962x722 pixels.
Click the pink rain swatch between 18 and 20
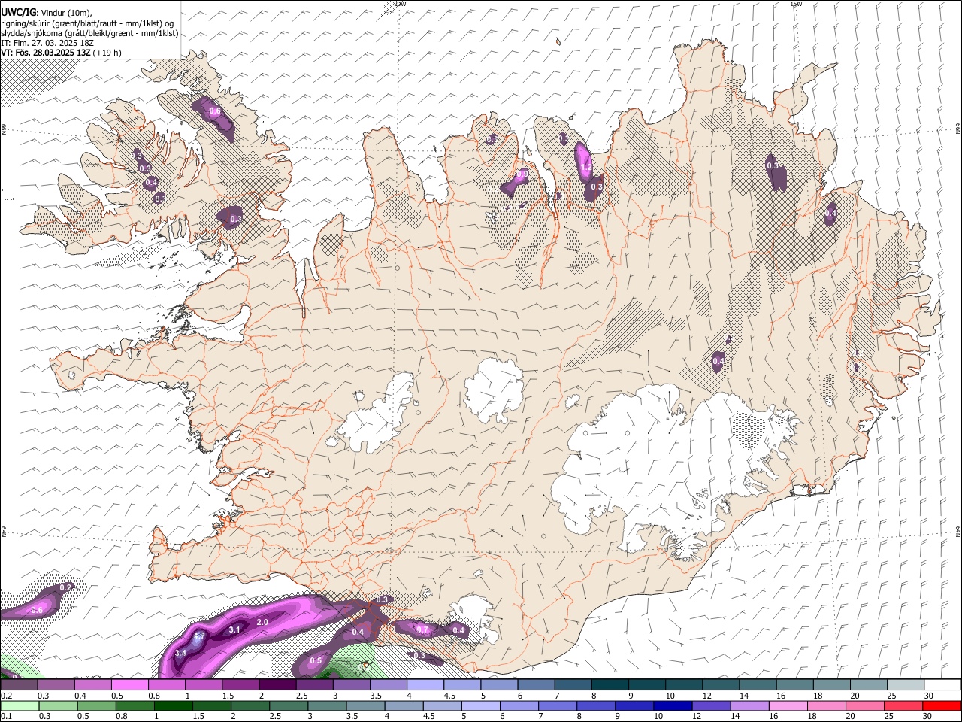pos(825,705)
